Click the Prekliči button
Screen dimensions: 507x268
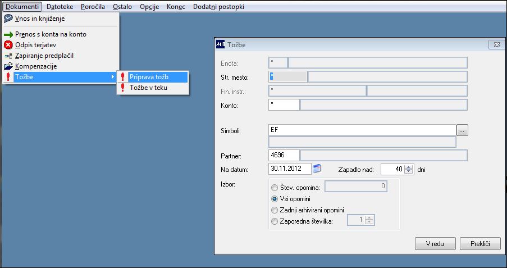coord(480,244)
